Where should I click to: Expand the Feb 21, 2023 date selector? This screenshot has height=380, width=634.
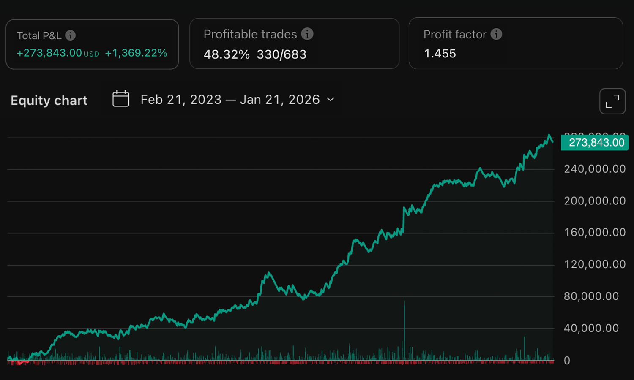(x=181, y=99)
